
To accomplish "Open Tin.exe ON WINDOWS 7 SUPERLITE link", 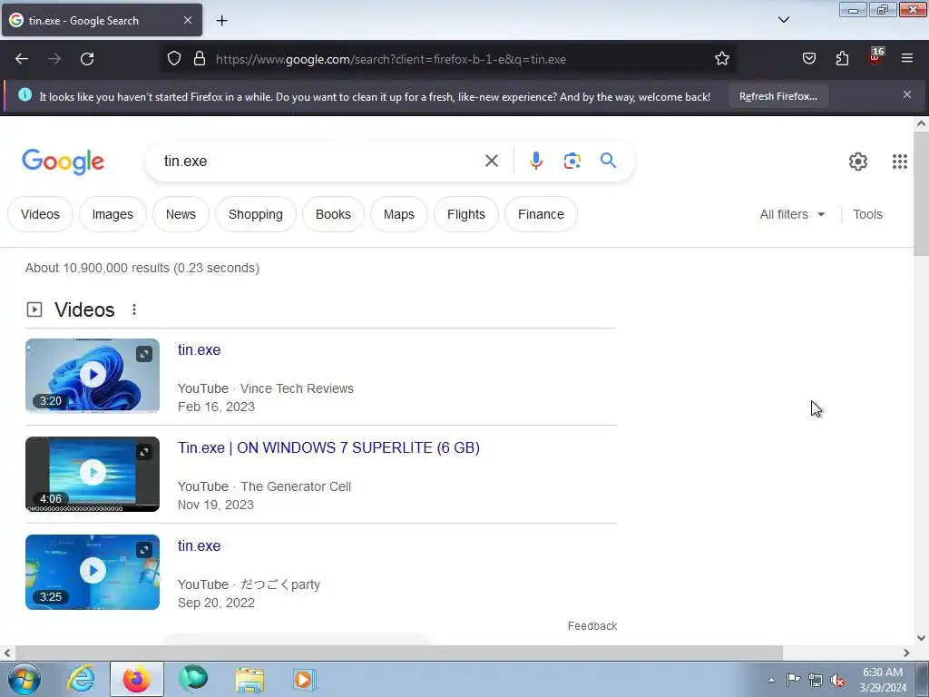I will [328, 447].
